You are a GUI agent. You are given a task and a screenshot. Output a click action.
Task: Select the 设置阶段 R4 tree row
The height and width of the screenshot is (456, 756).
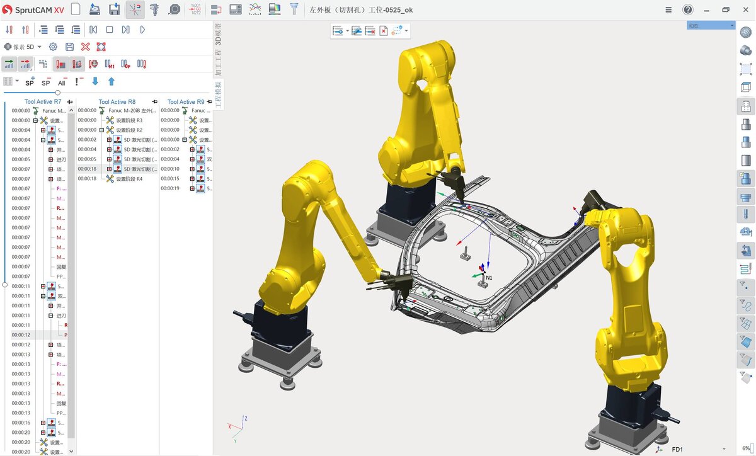click(117, 179)
